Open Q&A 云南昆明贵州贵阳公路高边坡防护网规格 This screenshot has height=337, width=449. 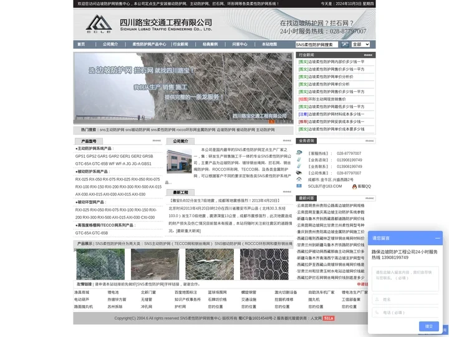pyautogui.click(x=331, y=205)
